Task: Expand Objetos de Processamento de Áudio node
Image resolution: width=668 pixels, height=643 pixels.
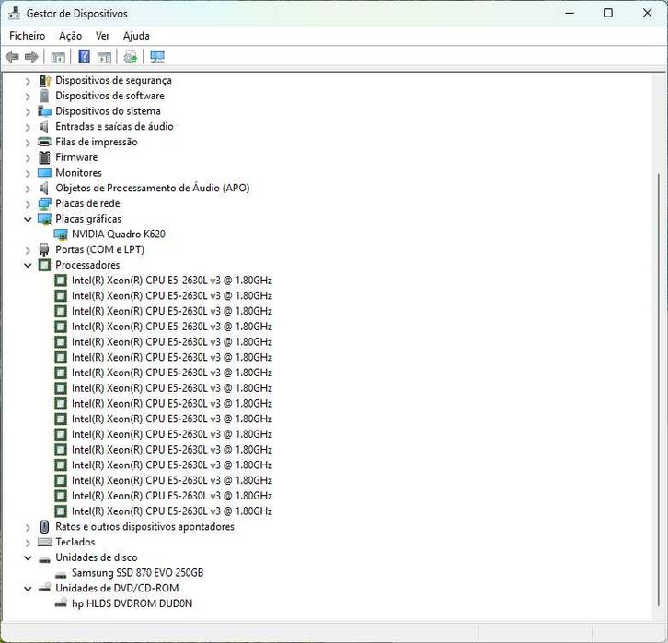Action: point(28,189)
